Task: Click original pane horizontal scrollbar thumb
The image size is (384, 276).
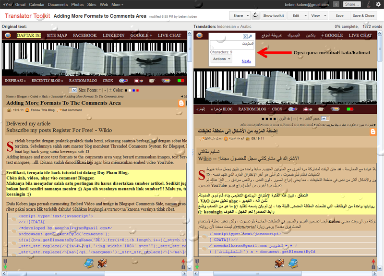Action: pyautogui.click(x=56, y=274)
